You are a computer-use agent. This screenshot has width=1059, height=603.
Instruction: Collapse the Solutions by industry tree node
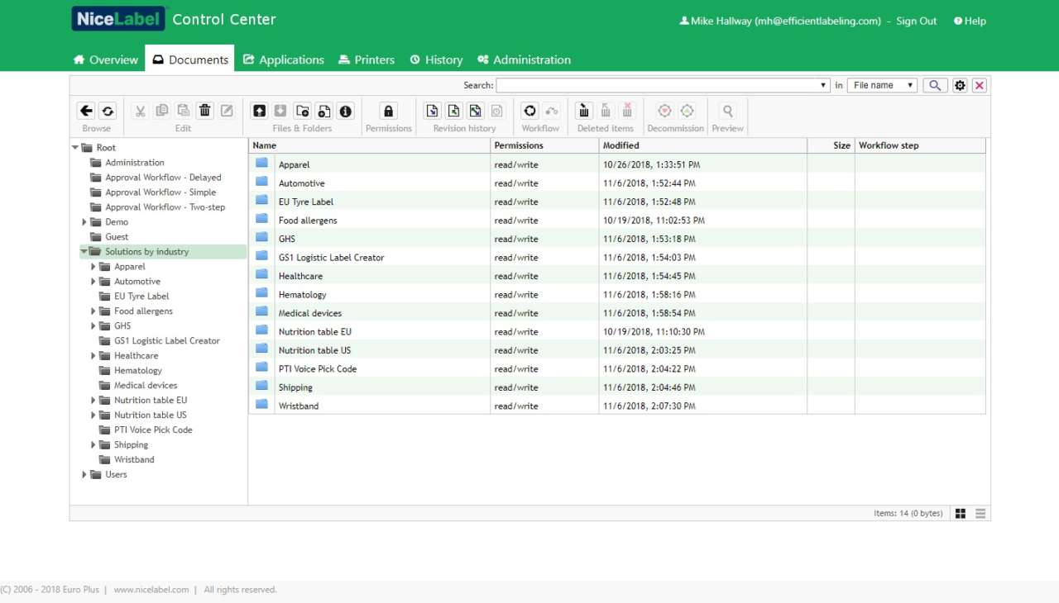point(84,252)
